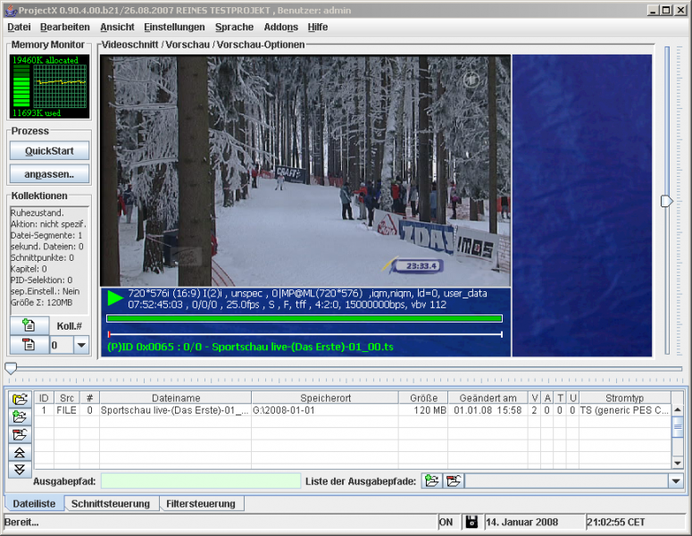Image resolution: width=692 pixels, height=536 pixels.
Task: Click the open file folder icon
Action: click(x=20, y=399)
